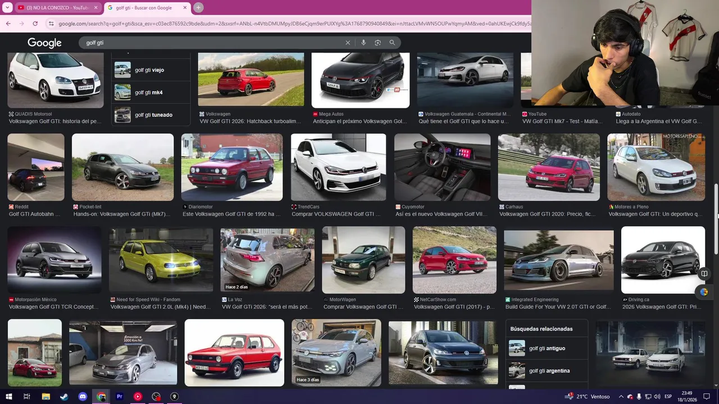Open the network icon in system tray

(648, 397)
